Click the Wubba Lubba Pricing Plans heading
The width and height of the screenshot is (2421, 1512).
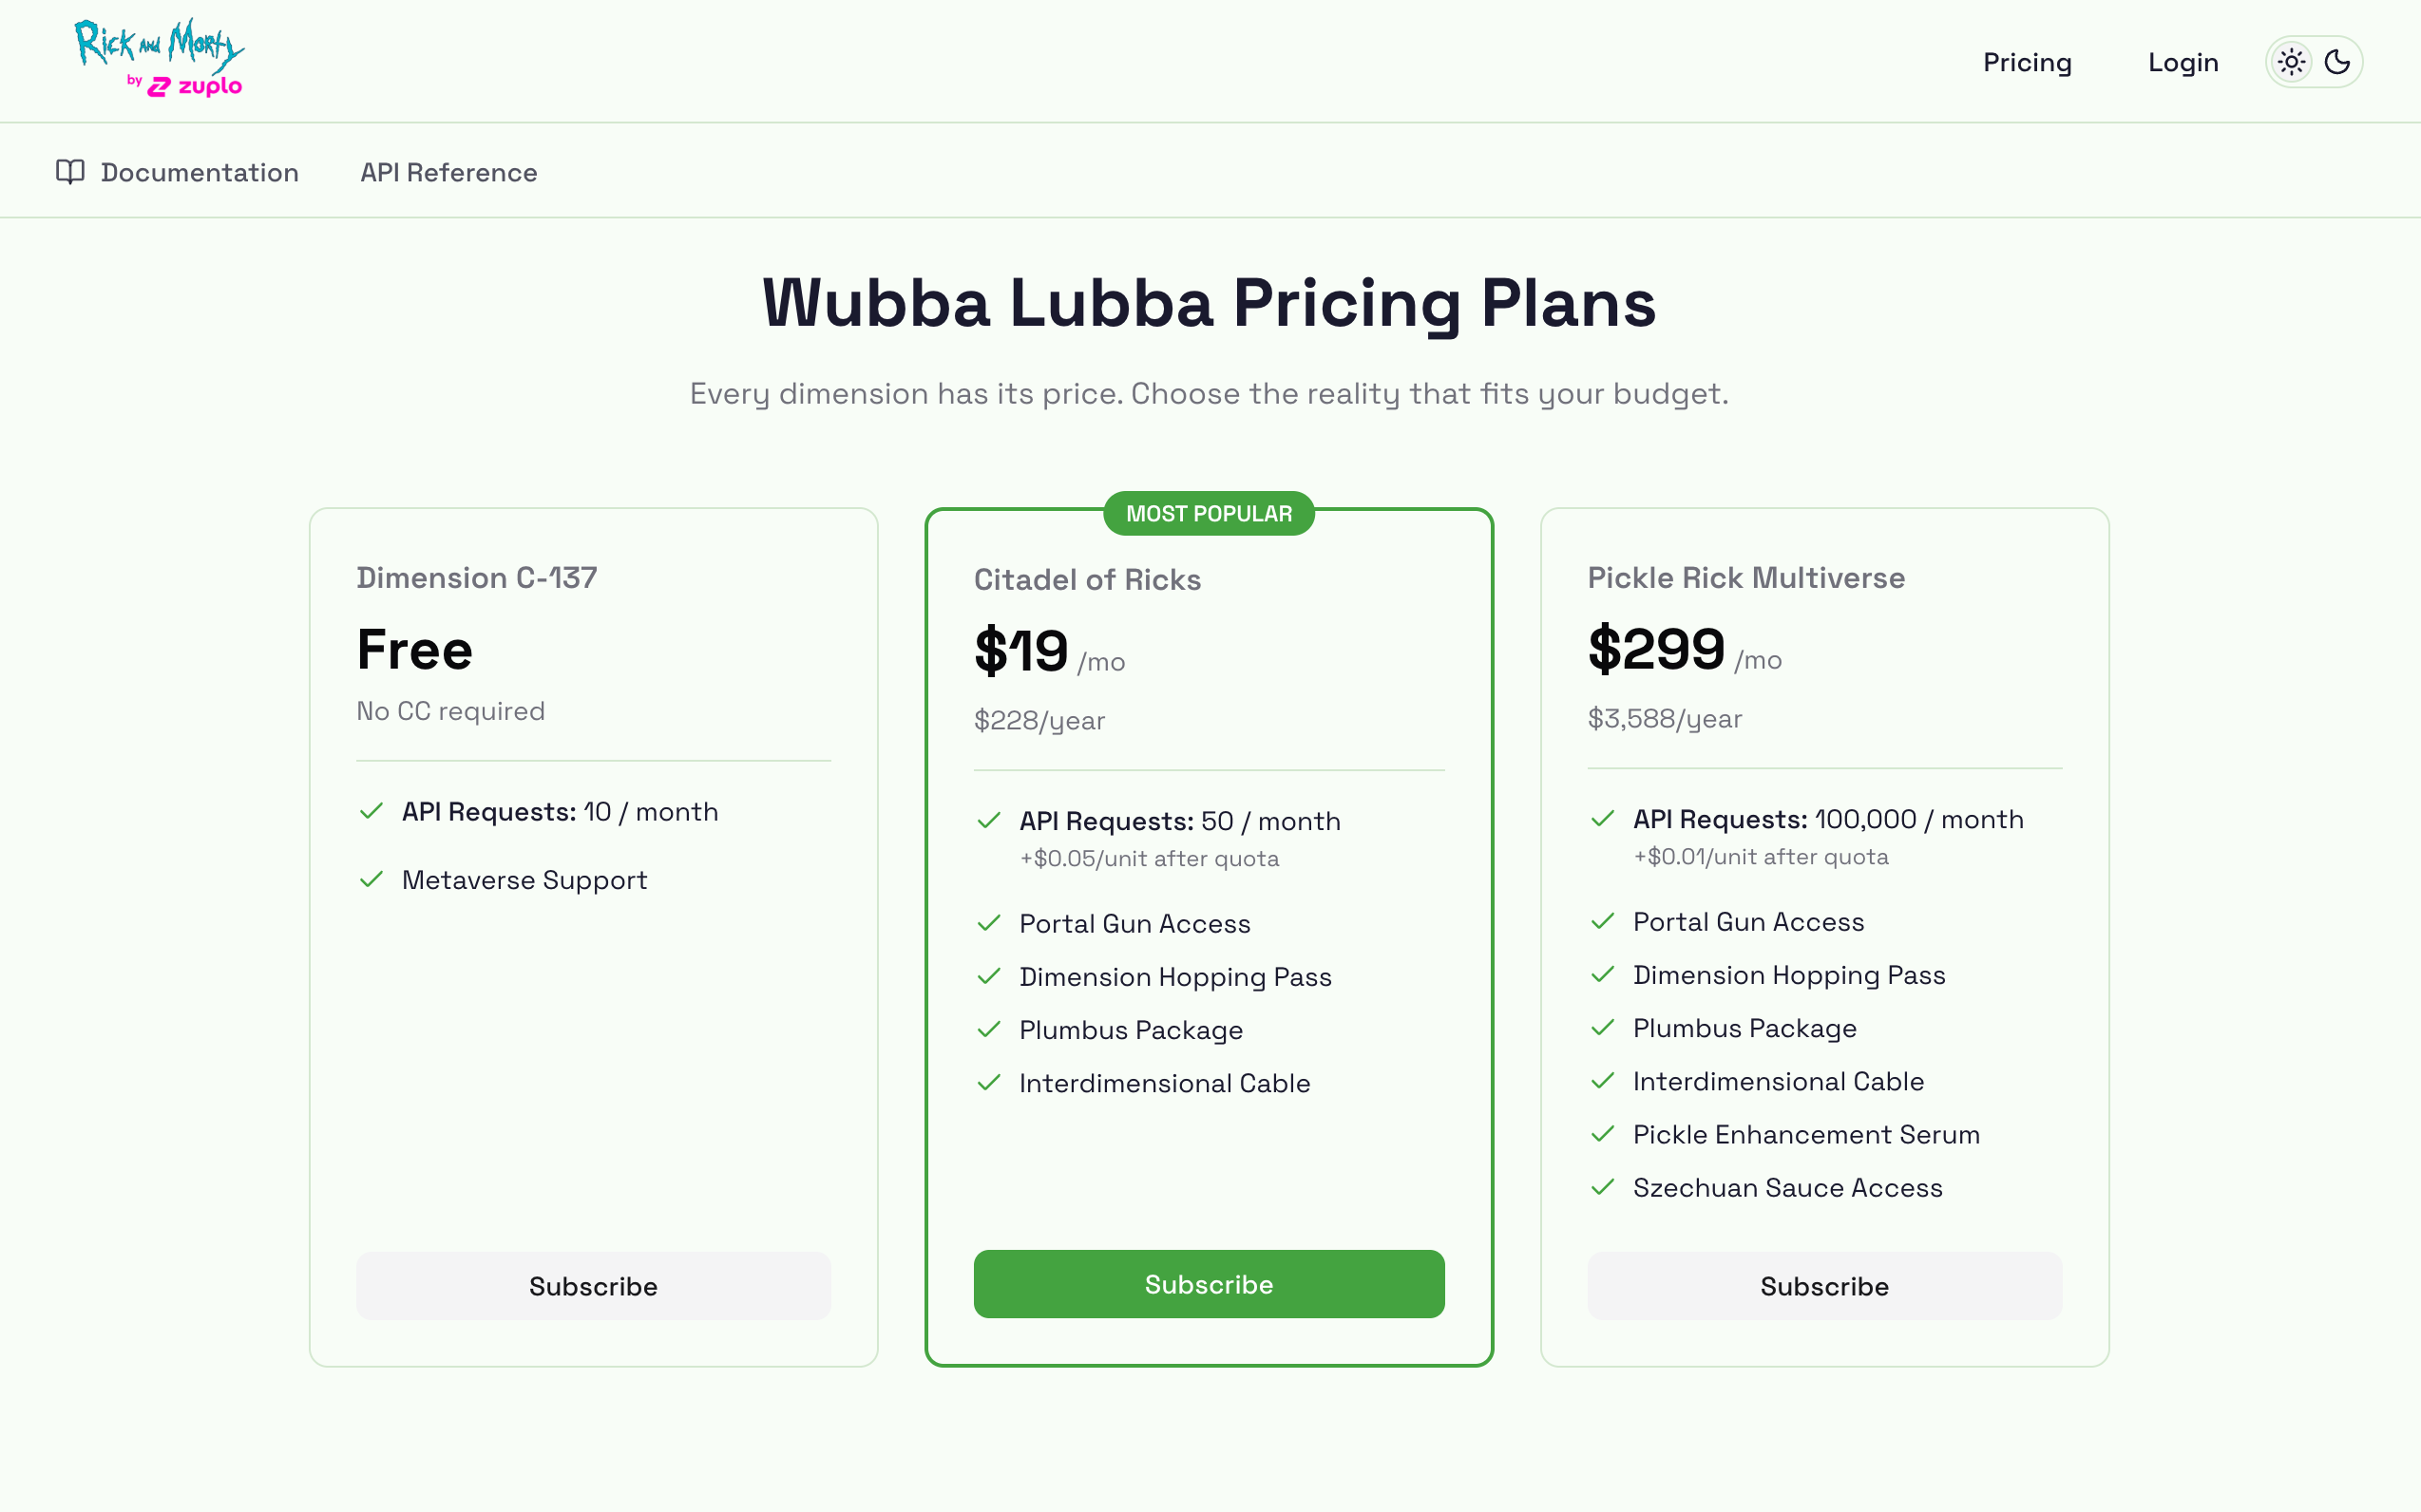(x=1209, y=303)
